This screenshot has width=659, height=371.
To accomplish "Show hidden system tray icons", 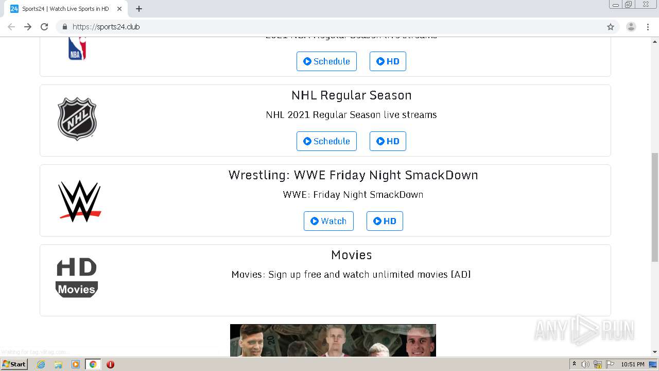I will (x=574, y=364).
